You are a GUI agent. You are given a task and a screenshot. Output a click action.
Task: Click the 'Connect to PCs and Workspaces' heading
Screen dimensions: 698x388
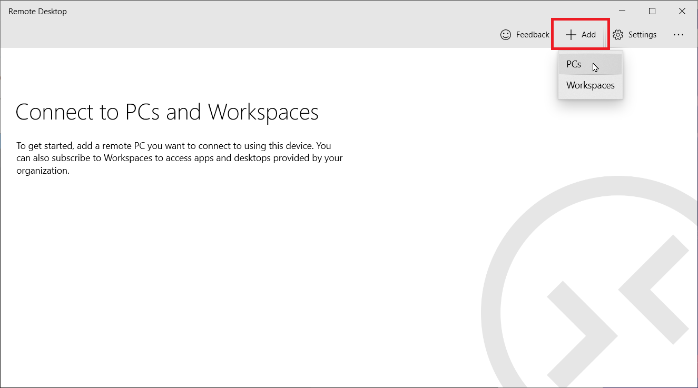point(167,112)
